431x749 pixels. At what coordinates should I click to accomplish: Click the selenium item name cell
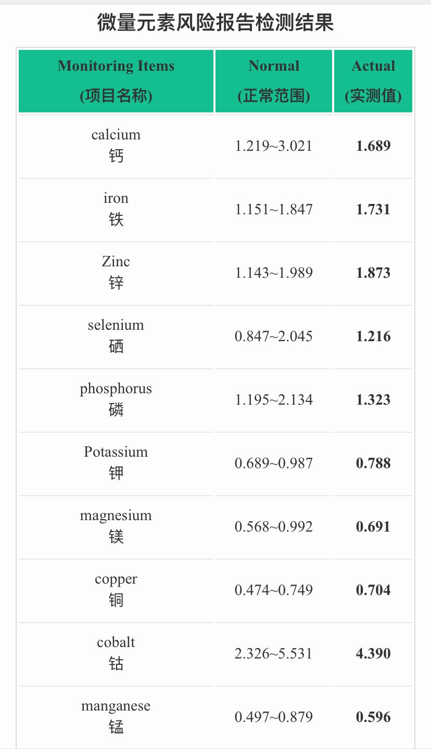(116, 335)
